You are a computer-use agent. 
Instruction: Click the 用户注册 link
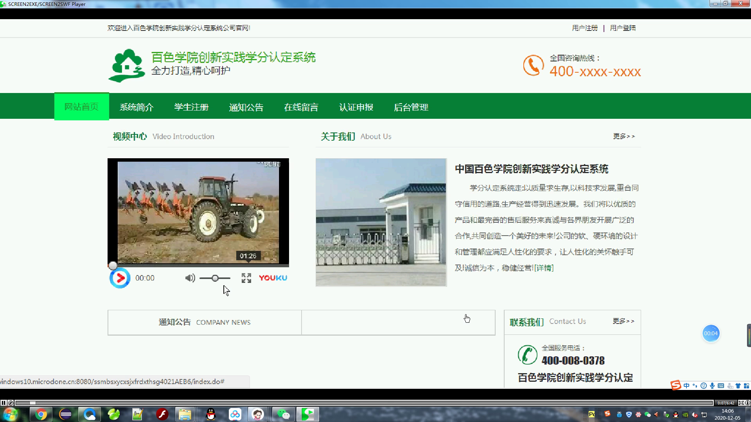pyautogui.click(x=585, y=28)
